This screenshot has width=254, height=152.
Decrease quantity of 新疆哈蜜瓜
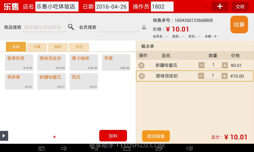201,65
